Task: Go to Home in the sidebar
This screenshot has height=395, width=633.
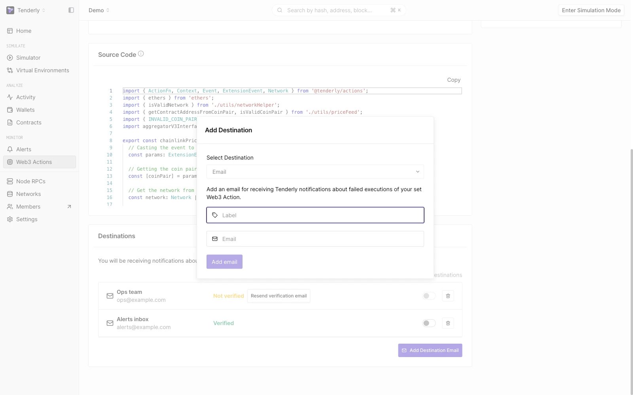Action: tap(40, 31)
